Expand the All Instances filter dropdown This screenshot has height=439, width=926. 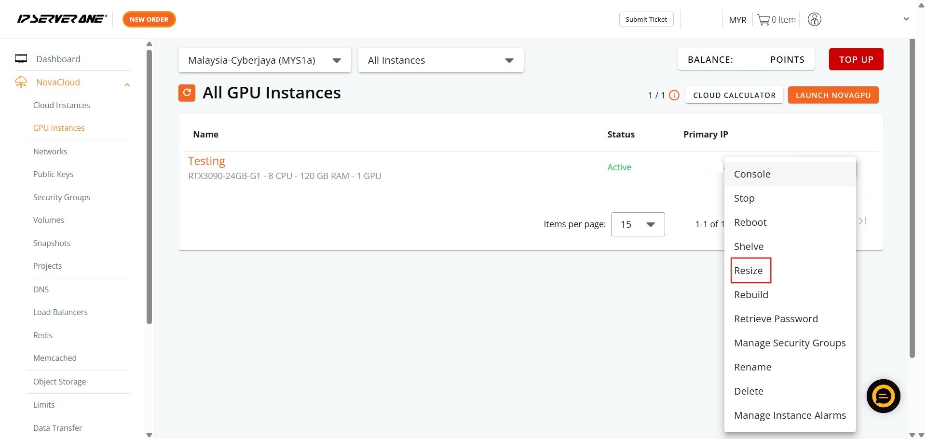[x=440, y=60]
